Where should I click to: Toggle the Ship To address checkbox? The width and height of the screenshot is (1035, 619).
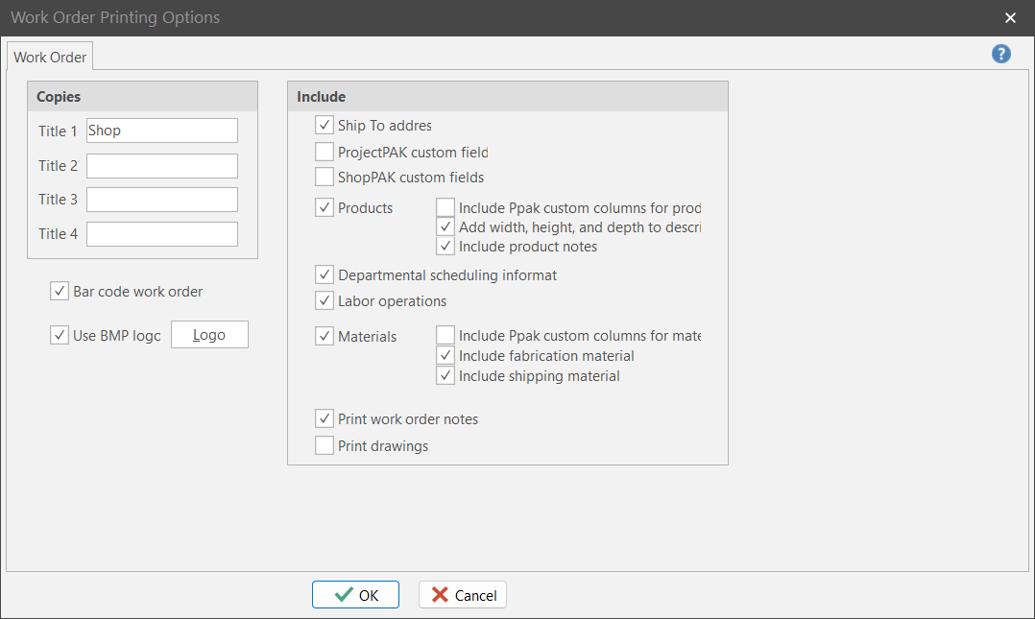[x=325, y=126]
